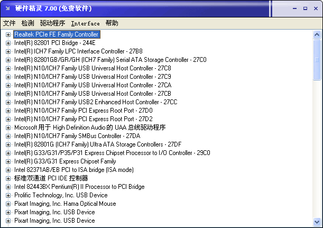Open the 文件 menu
The image size is (323, 228).
[10, 23]
